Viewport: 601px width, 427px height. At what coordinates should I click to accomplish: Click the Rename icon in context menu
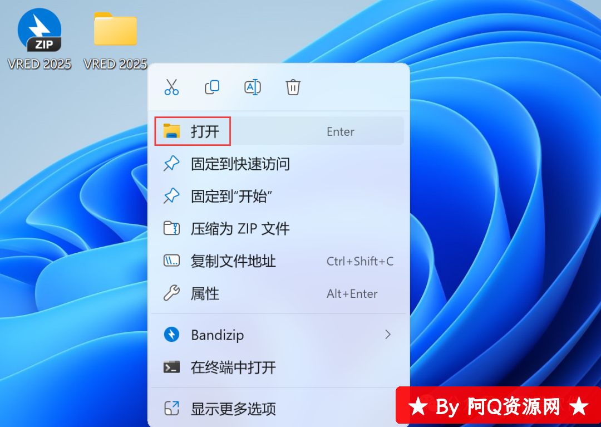253,87
